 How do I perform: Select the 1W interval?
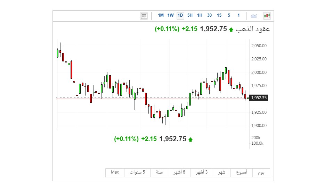tap(170, 15)
